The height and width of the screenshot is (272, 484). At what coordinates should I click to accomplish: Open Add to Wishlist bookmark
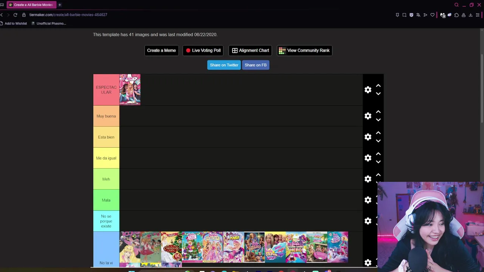click(x=14, y=23)
